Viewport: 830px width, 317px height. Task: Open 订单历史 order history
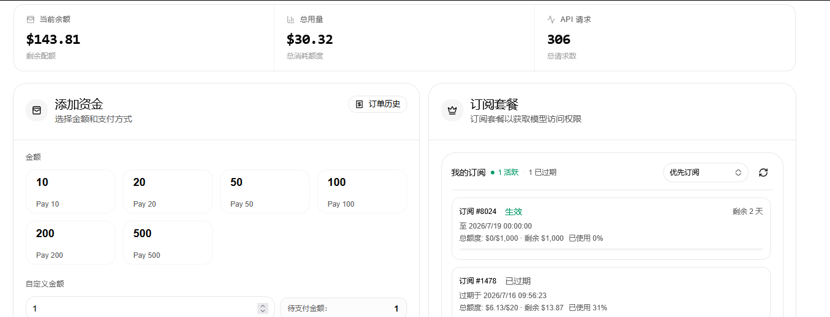coord(378,104)
